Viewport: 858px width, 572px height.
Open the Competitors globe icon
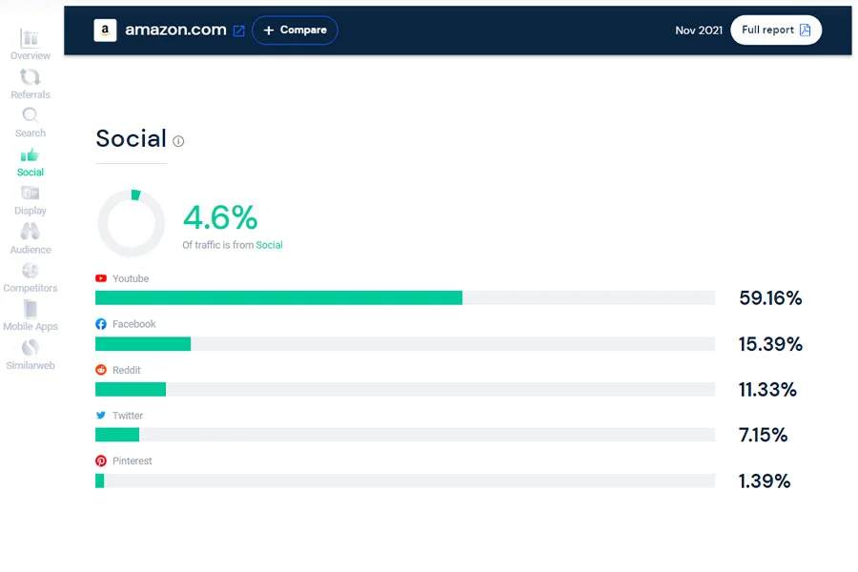[x=31, y=271]
